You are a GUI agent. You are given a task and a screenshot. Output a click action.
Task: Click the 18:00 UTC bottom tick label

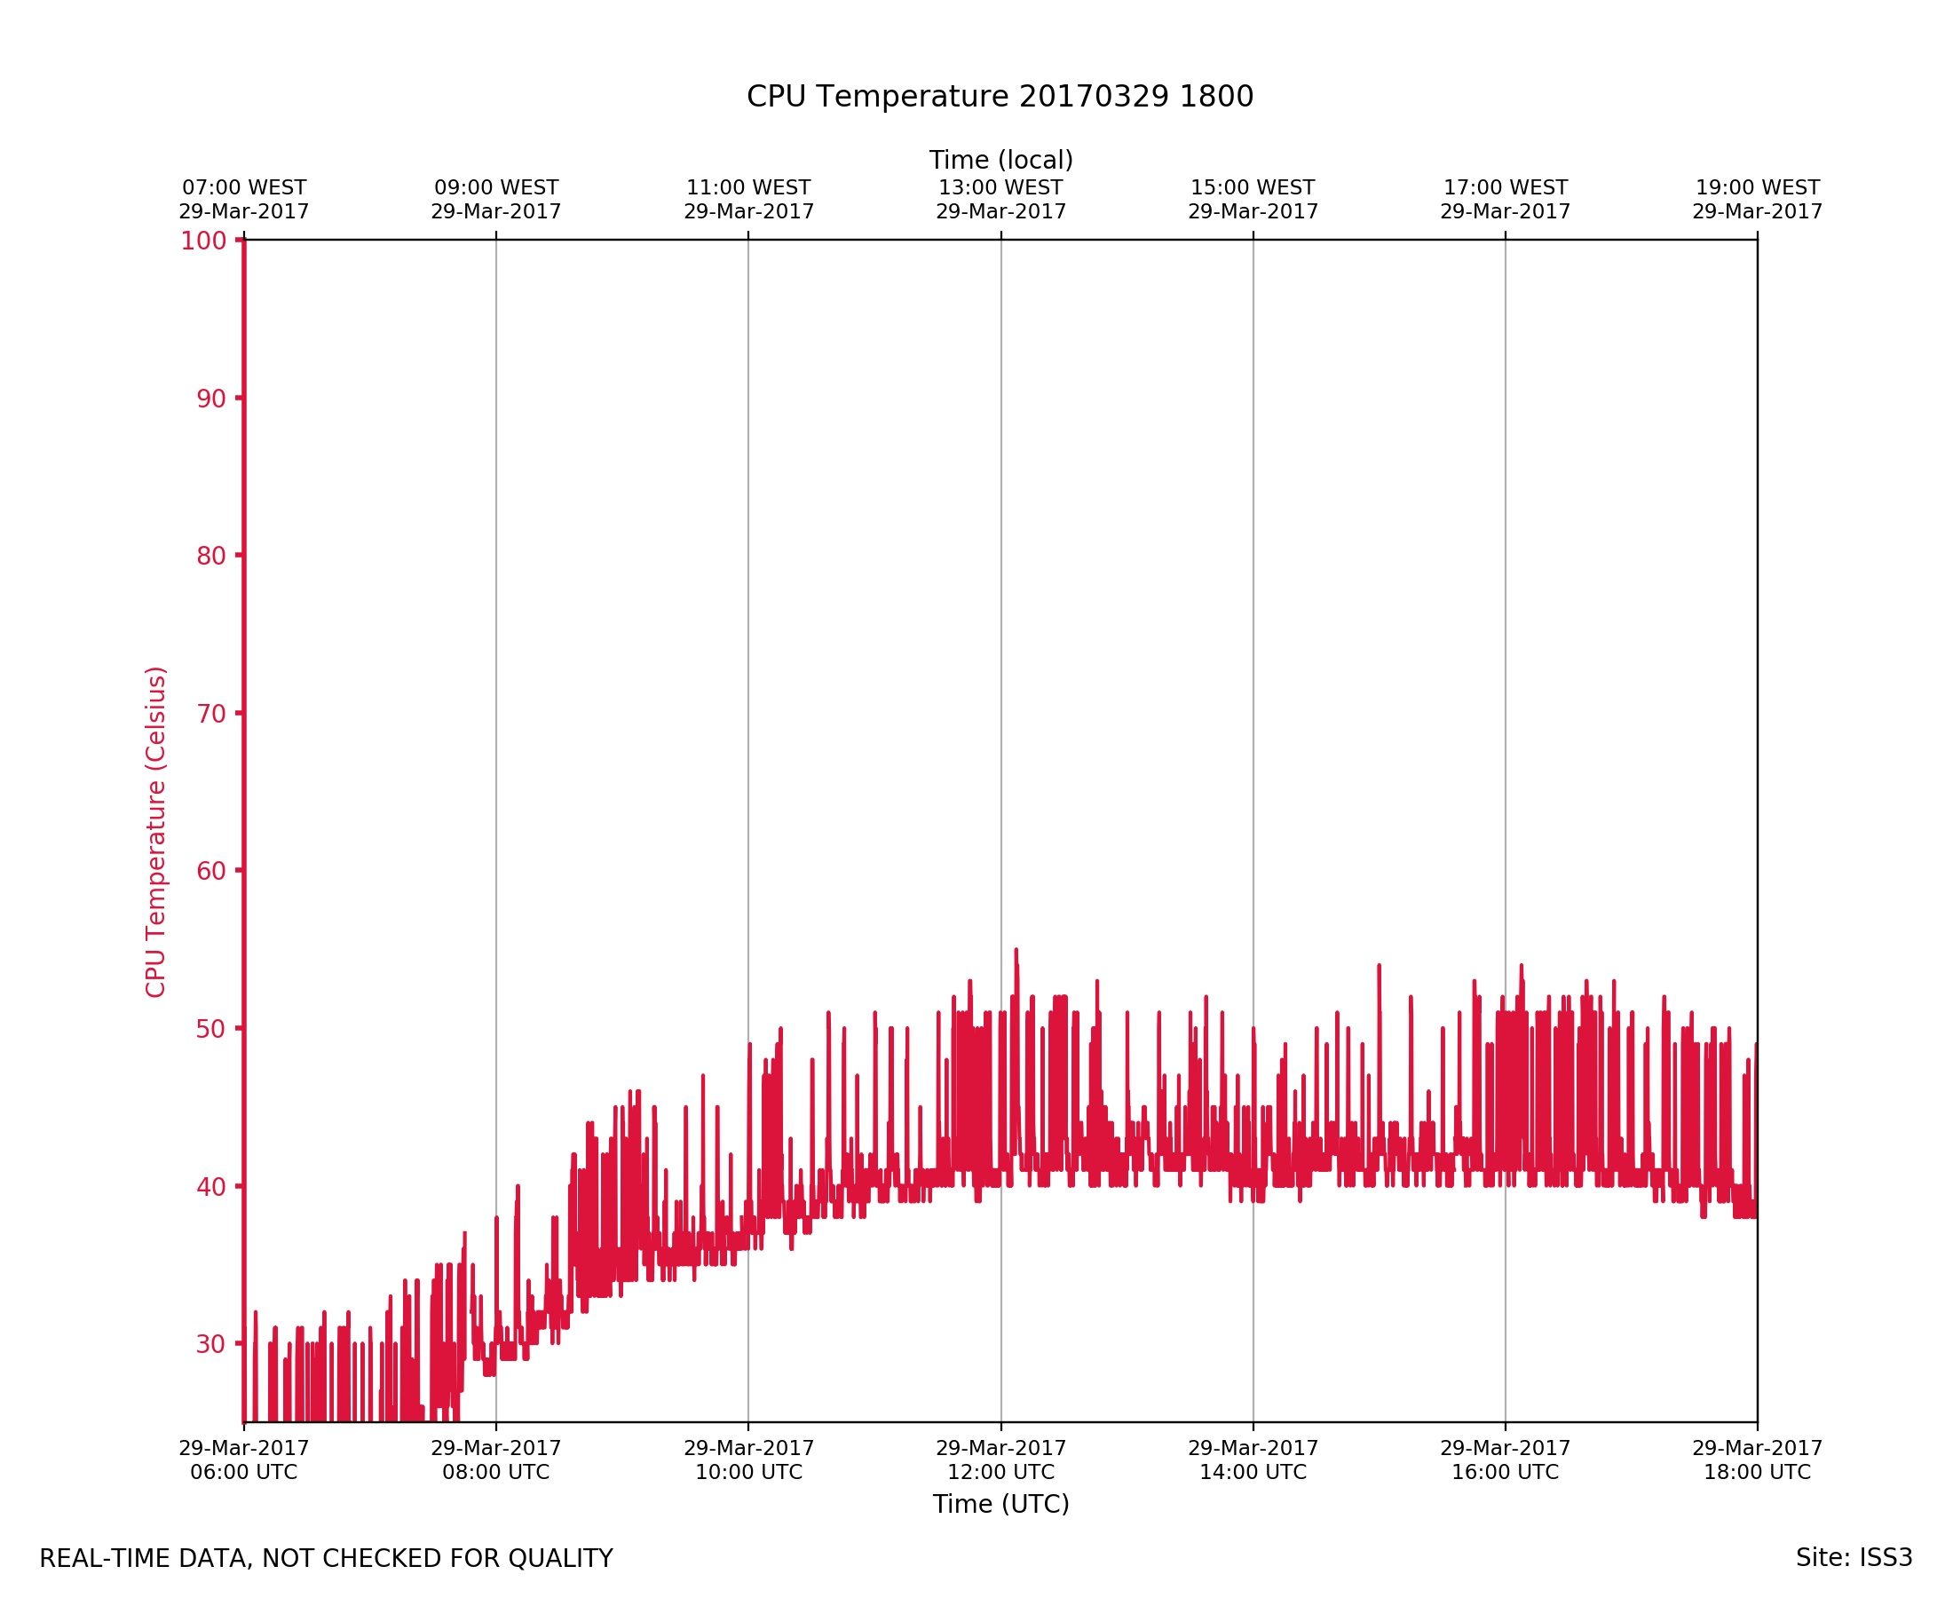(x=1757, y=1460)
